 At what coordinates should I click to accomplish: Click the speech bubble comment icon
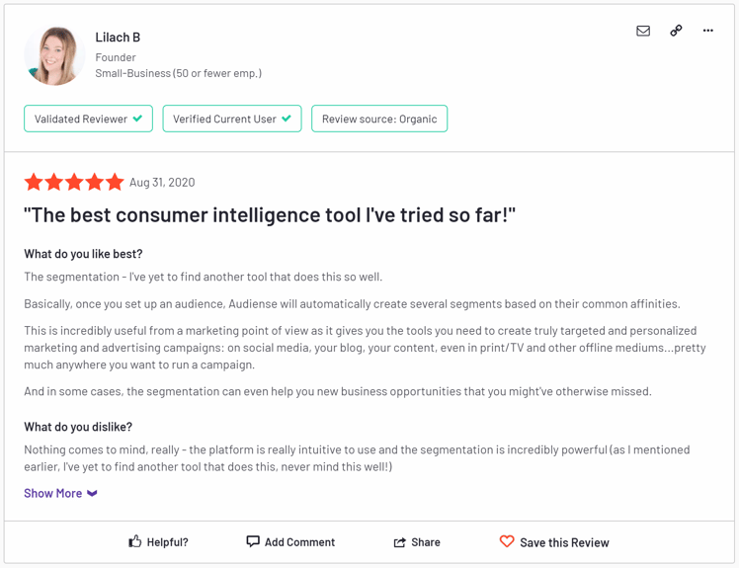253,541
